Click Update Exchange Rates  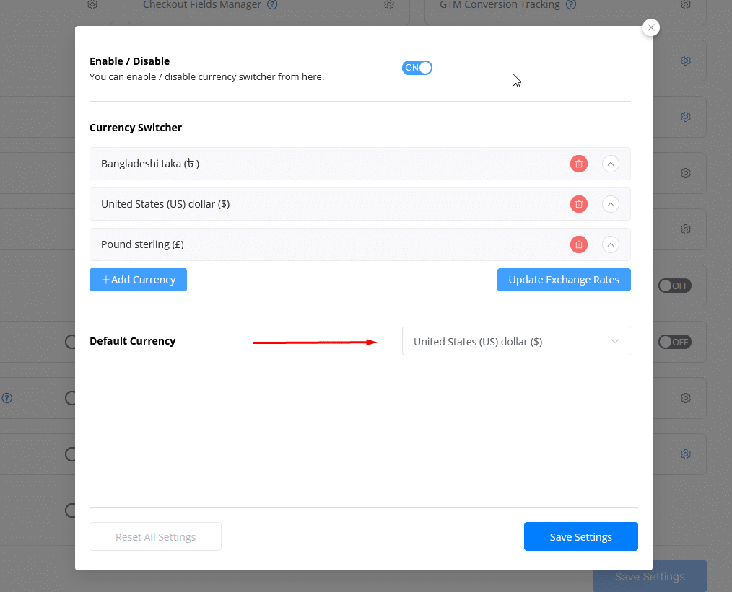point(564,280)
